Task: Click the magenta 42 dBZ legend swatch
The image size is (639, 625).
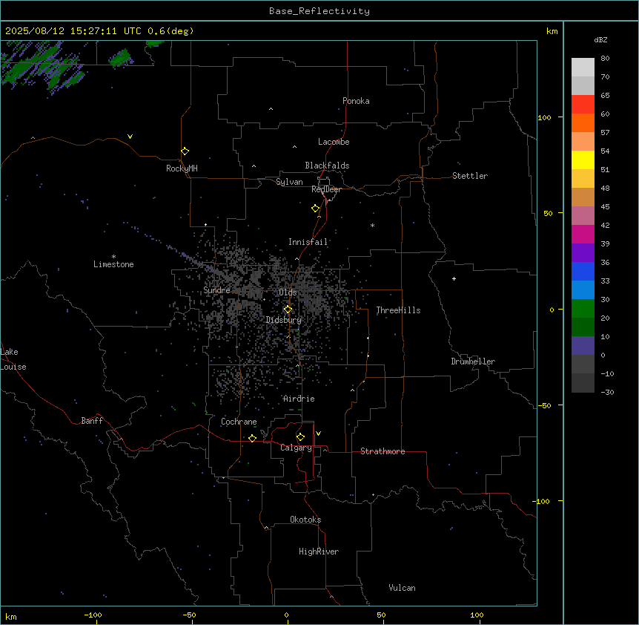Action: [x=583, y=234]
